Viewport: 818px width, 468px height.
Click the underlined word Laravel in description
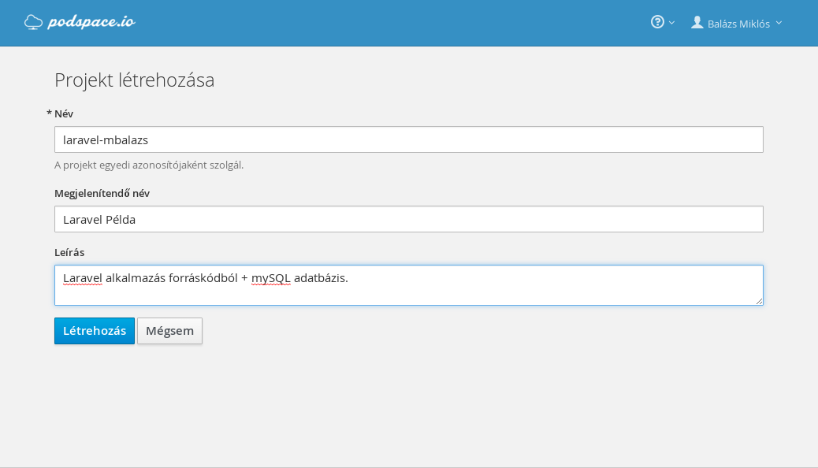point(83,278)
